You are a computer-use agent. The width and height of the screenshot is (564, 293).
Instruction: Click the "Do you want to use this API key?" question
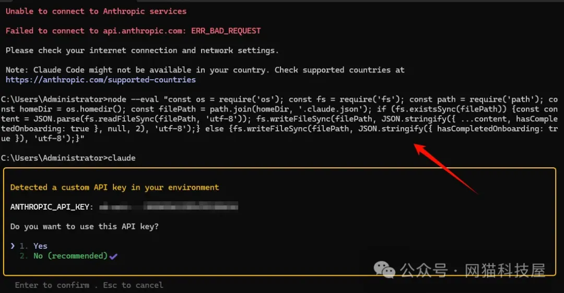(84, 226)
